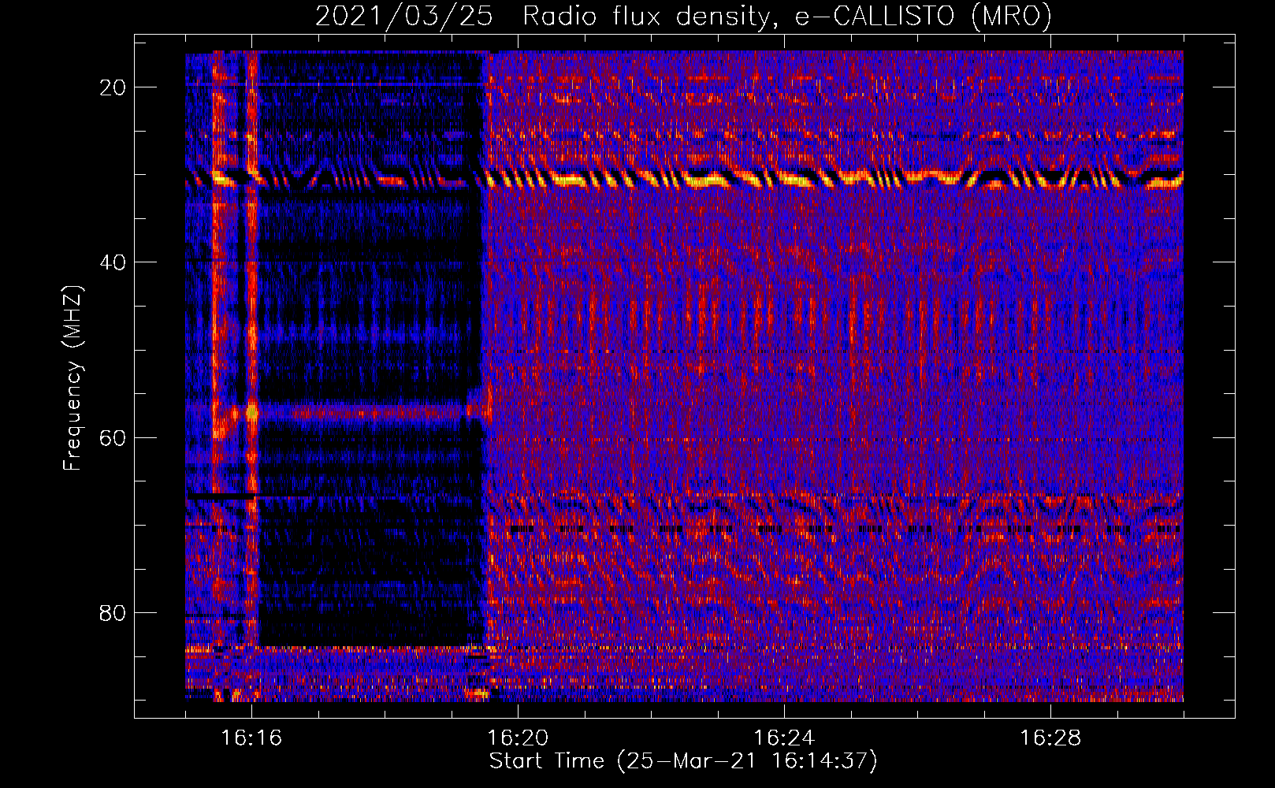Click the '16:20' time tick label

[518, 738]
